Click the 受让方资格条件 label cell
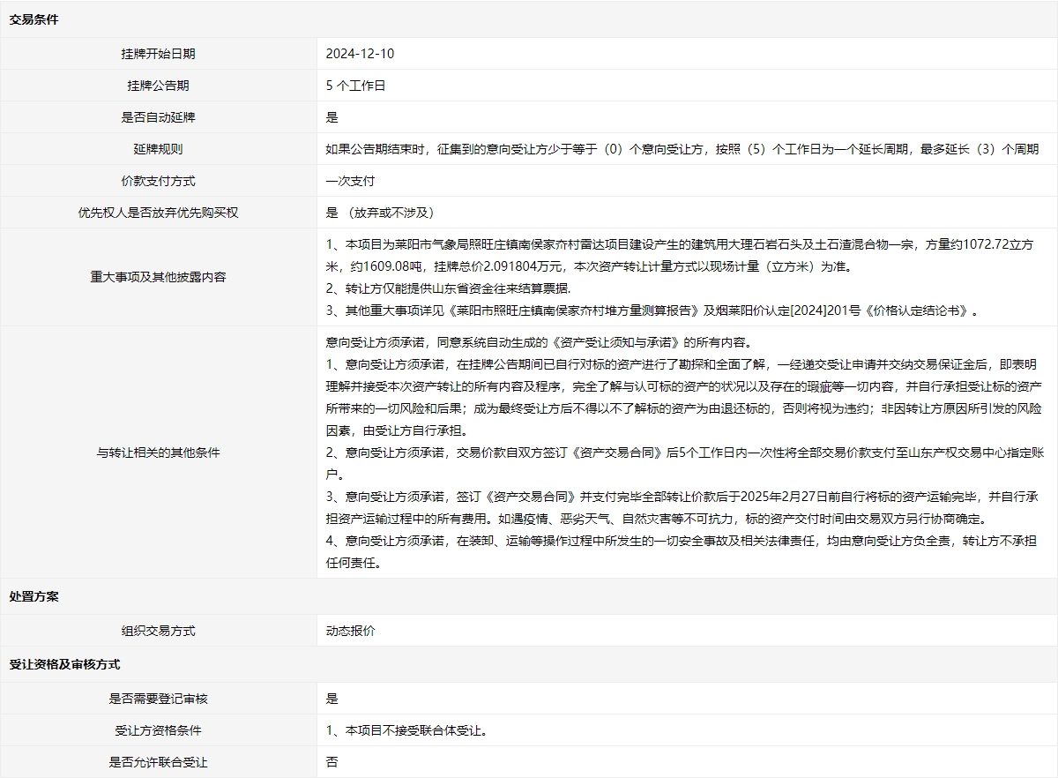This screenshot has height=778, width=1058. coord(158,730)
